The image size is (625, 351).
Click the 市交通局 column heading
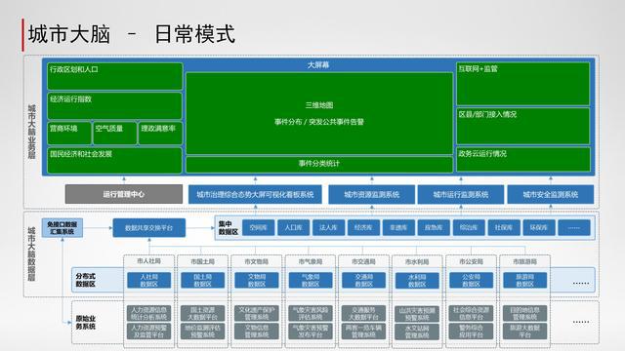tap(363, 261)
